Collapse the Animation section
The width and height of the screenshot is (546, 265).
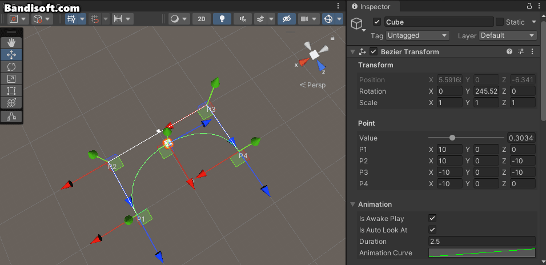coord(352,204)
